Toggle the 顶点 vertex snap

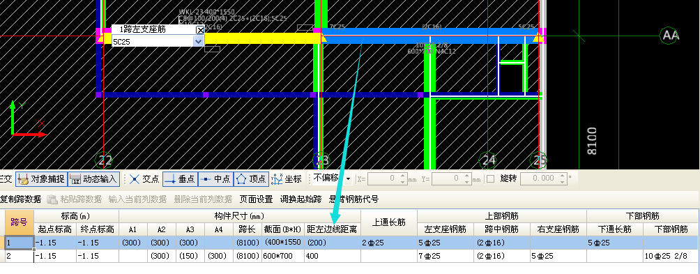point(251,179)
